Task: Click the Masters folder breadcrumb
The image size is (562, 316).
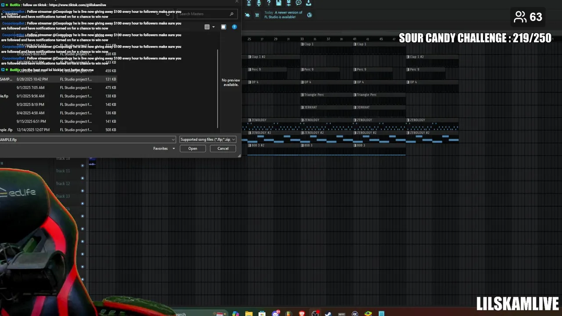Action: [12, 14]
